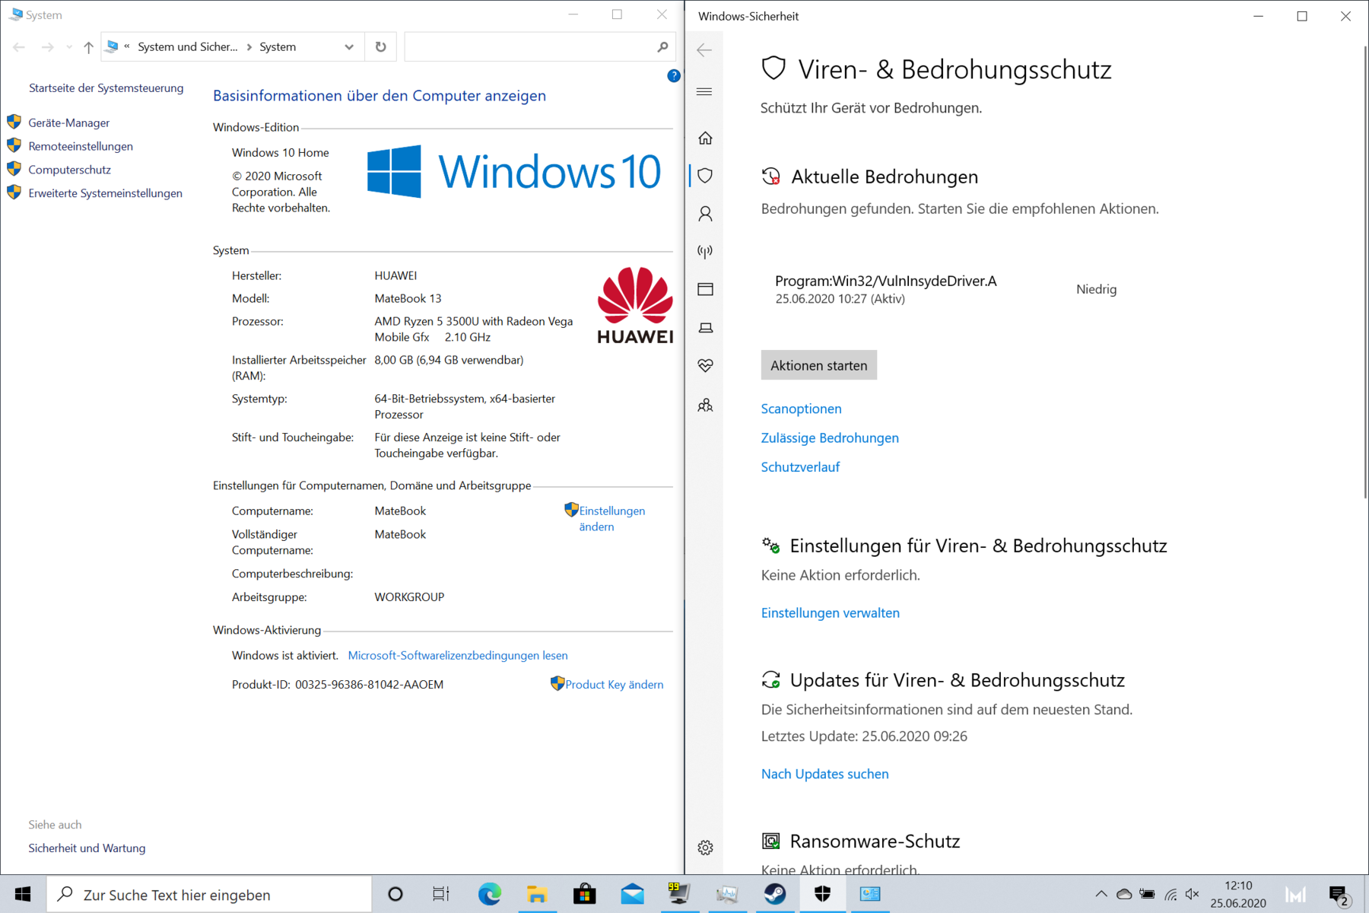1369x913 pixels.
Task: Open the Wi-Fi network tray icon
Action: (x=1170, y=894)
